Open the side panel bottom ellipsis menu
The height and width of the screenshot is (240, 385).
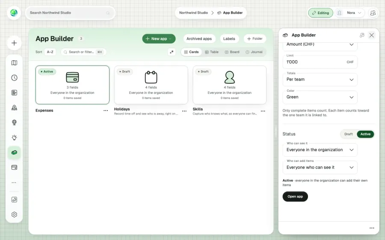click(x=372, y=228)
